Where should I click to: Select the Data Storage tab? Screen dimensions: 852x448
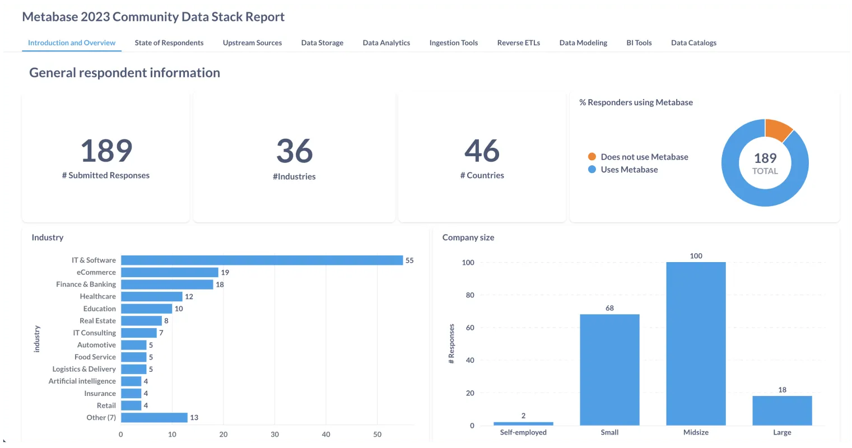point(322,43)
